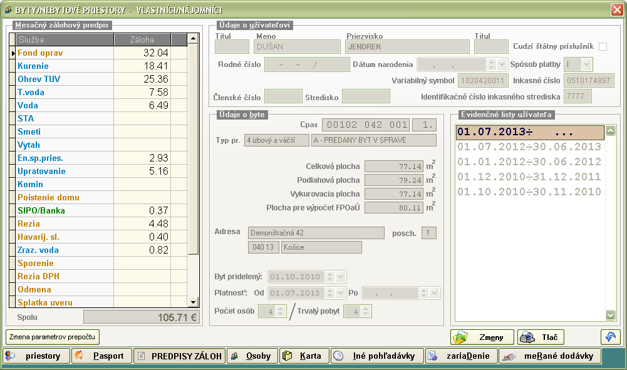Click the services table scrollbar thumb
Image resolution: width=627 pixels, height=370 pixels.
[193, 149]
